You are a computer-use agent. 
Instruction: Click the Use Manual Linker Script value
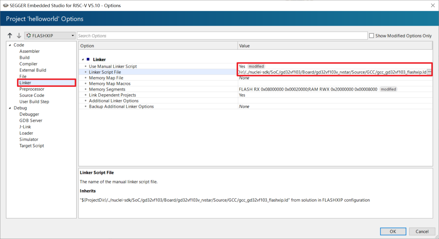click(242, 66)
